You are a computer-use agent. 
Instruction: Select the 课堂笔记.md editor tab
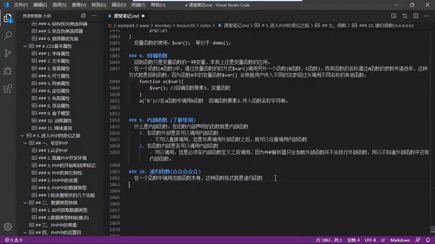tap(126, 16)
